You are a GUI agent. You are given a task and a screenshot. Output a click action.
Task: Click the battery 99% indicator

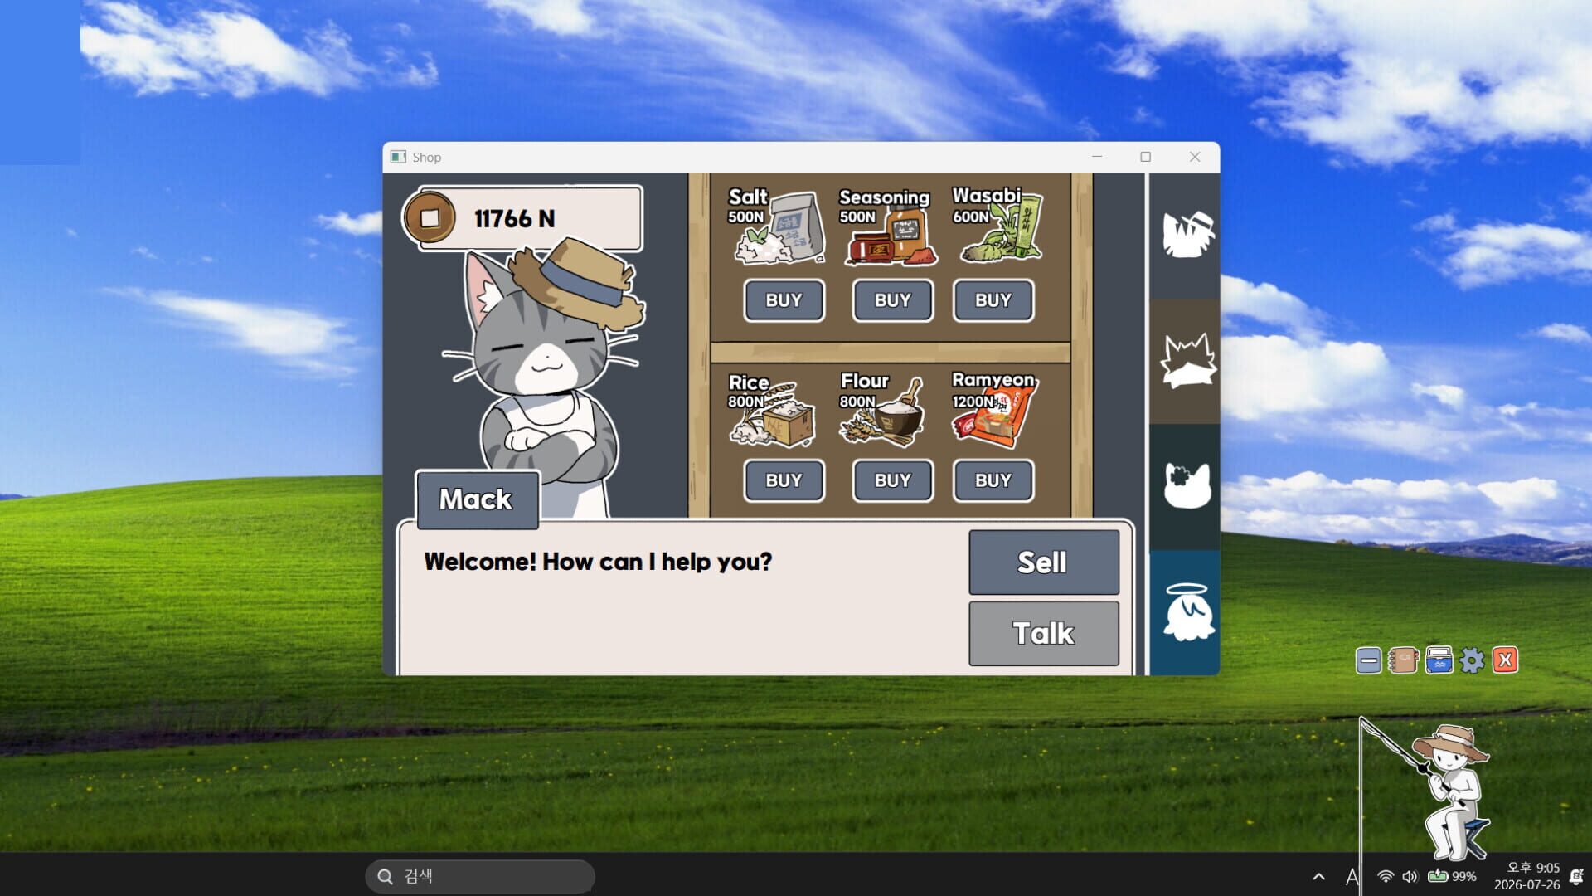click(x=1452, y=876)
